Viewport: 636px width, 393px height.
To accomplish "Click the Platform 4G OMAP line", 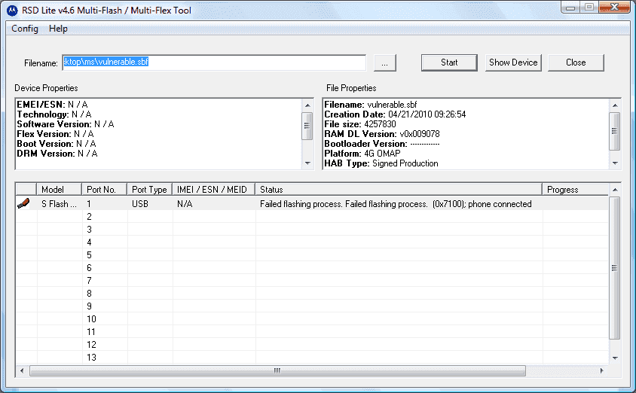I will coord(362,153).
